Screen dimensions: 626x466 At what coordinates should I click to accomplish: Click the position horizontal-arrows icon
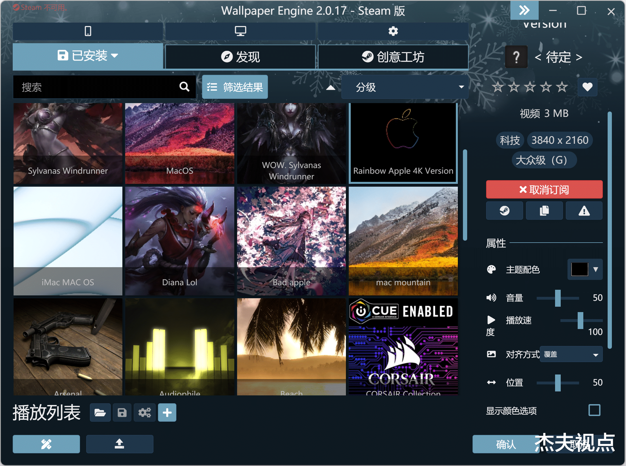[491, 382]
